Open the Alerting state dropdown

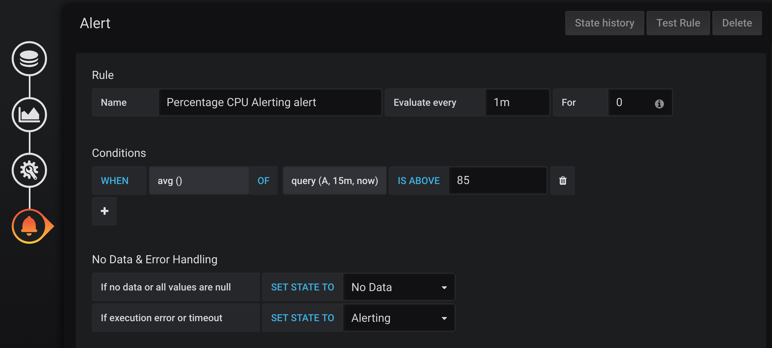[x=399, y=318]
